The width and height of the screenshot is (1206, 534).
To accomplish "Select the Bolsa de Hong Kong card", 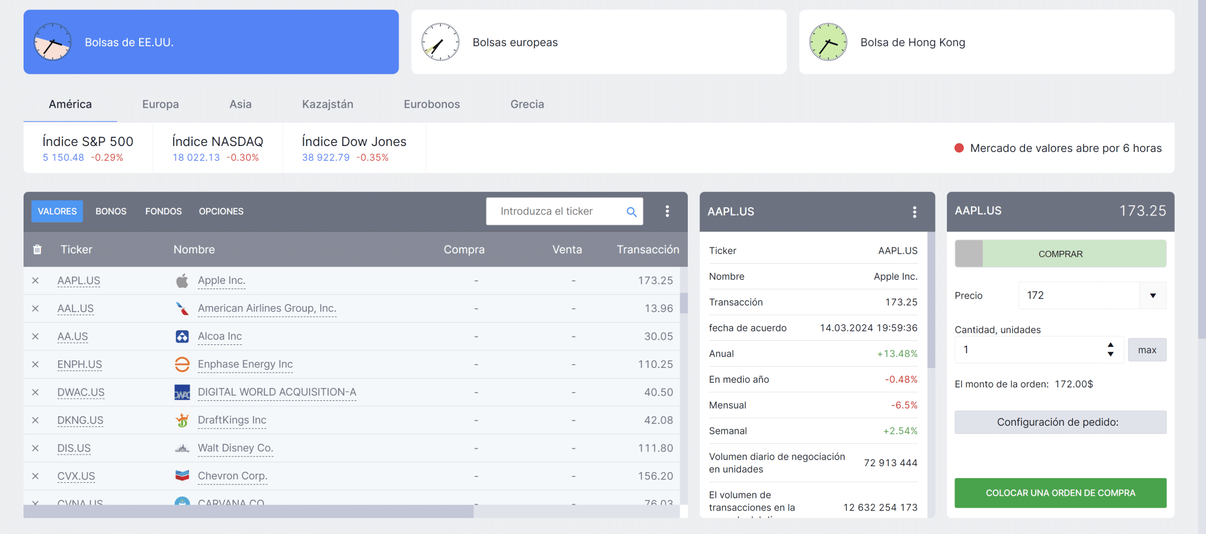I will 987,42.
